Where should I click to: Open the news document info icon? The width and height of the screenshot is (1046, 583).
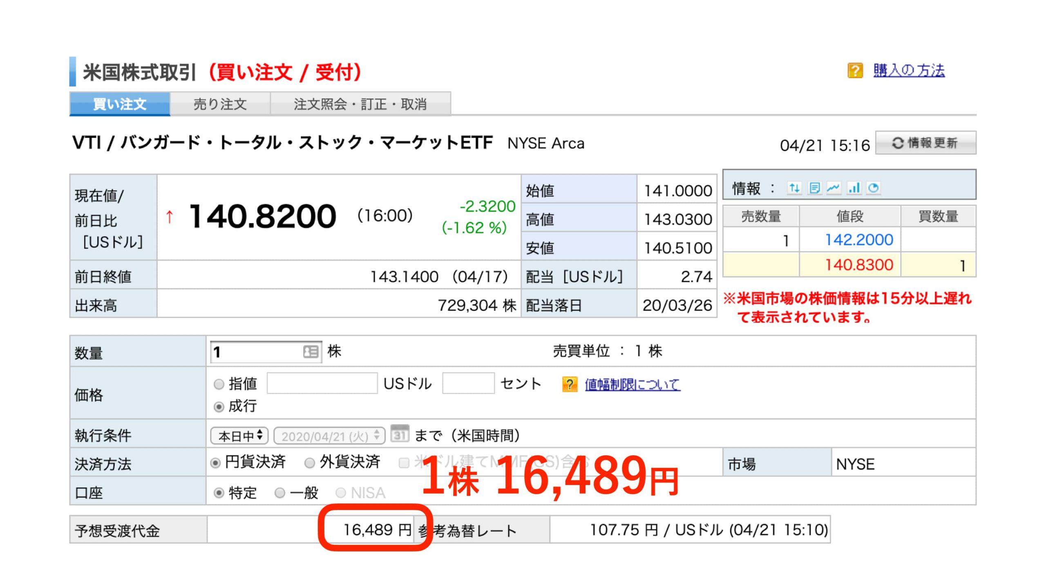[814, 188]
